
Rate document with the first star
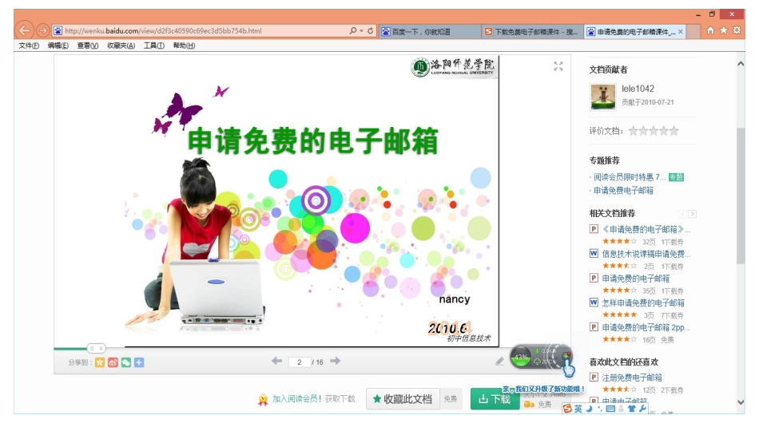[x=633, y=131]
